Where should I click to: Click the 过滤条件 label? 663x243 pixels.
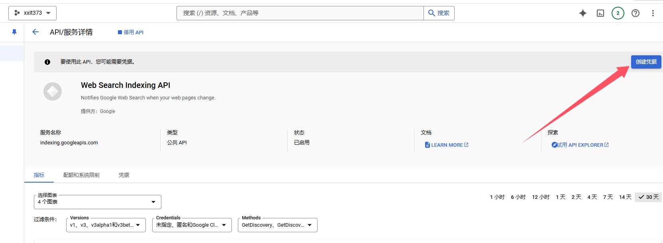coord(45,219)
